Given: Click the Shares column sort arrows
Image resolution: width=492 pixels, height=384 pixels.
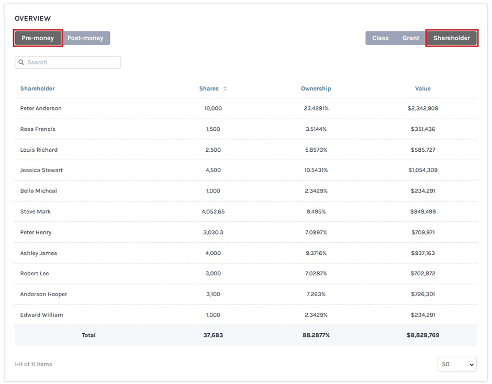Looking at the screenshot, I should click(x=225, y=89).
